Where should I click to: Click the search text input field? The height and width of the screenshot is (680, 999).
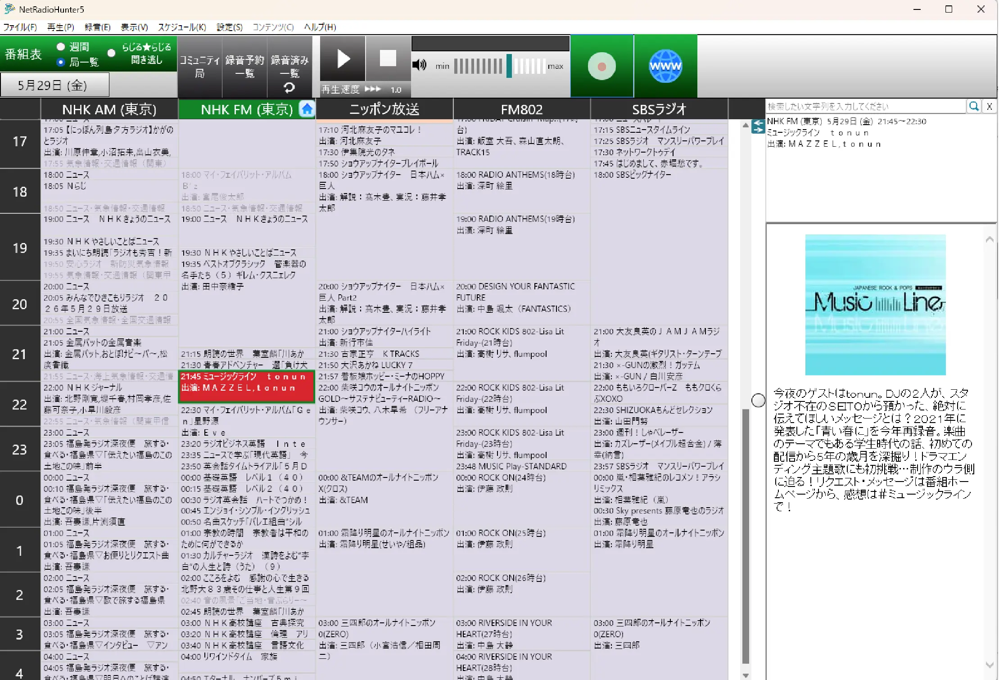click(x=866, y=106)
